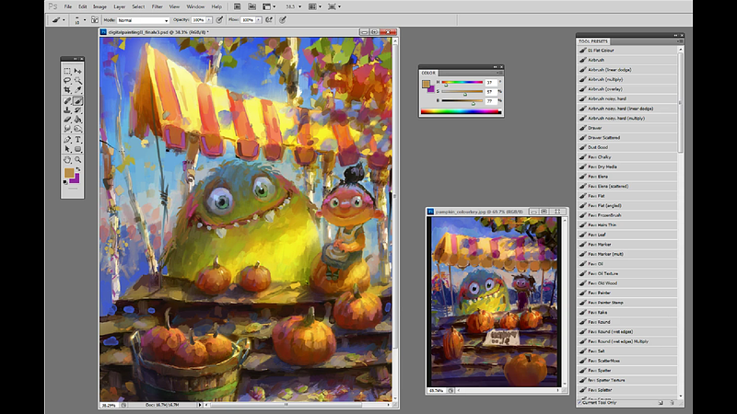Select the Type tool
The image size is (737, 414).
click(77, 139)
